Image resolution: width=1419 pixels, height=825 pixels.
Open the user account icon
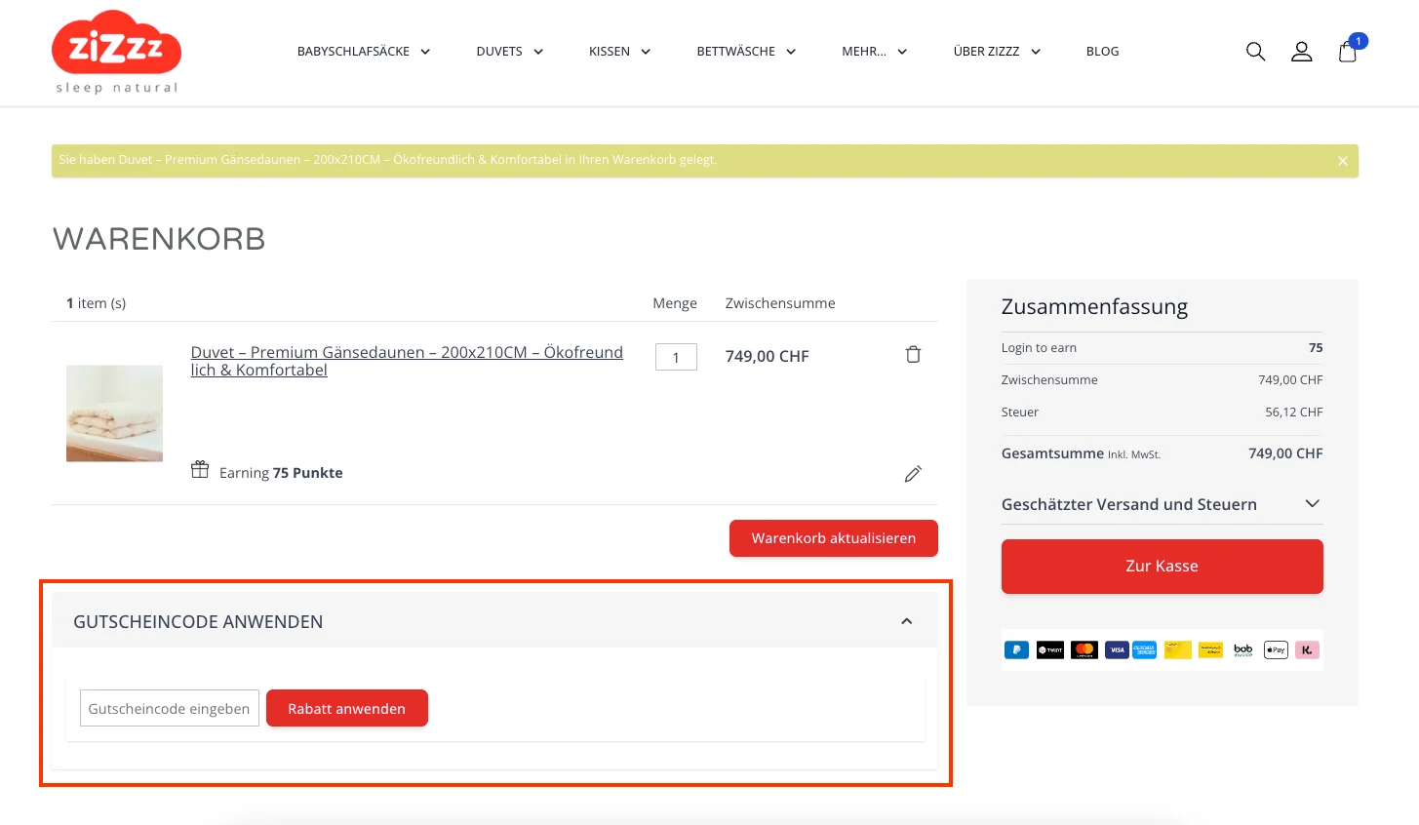[x=1301, y=52]
